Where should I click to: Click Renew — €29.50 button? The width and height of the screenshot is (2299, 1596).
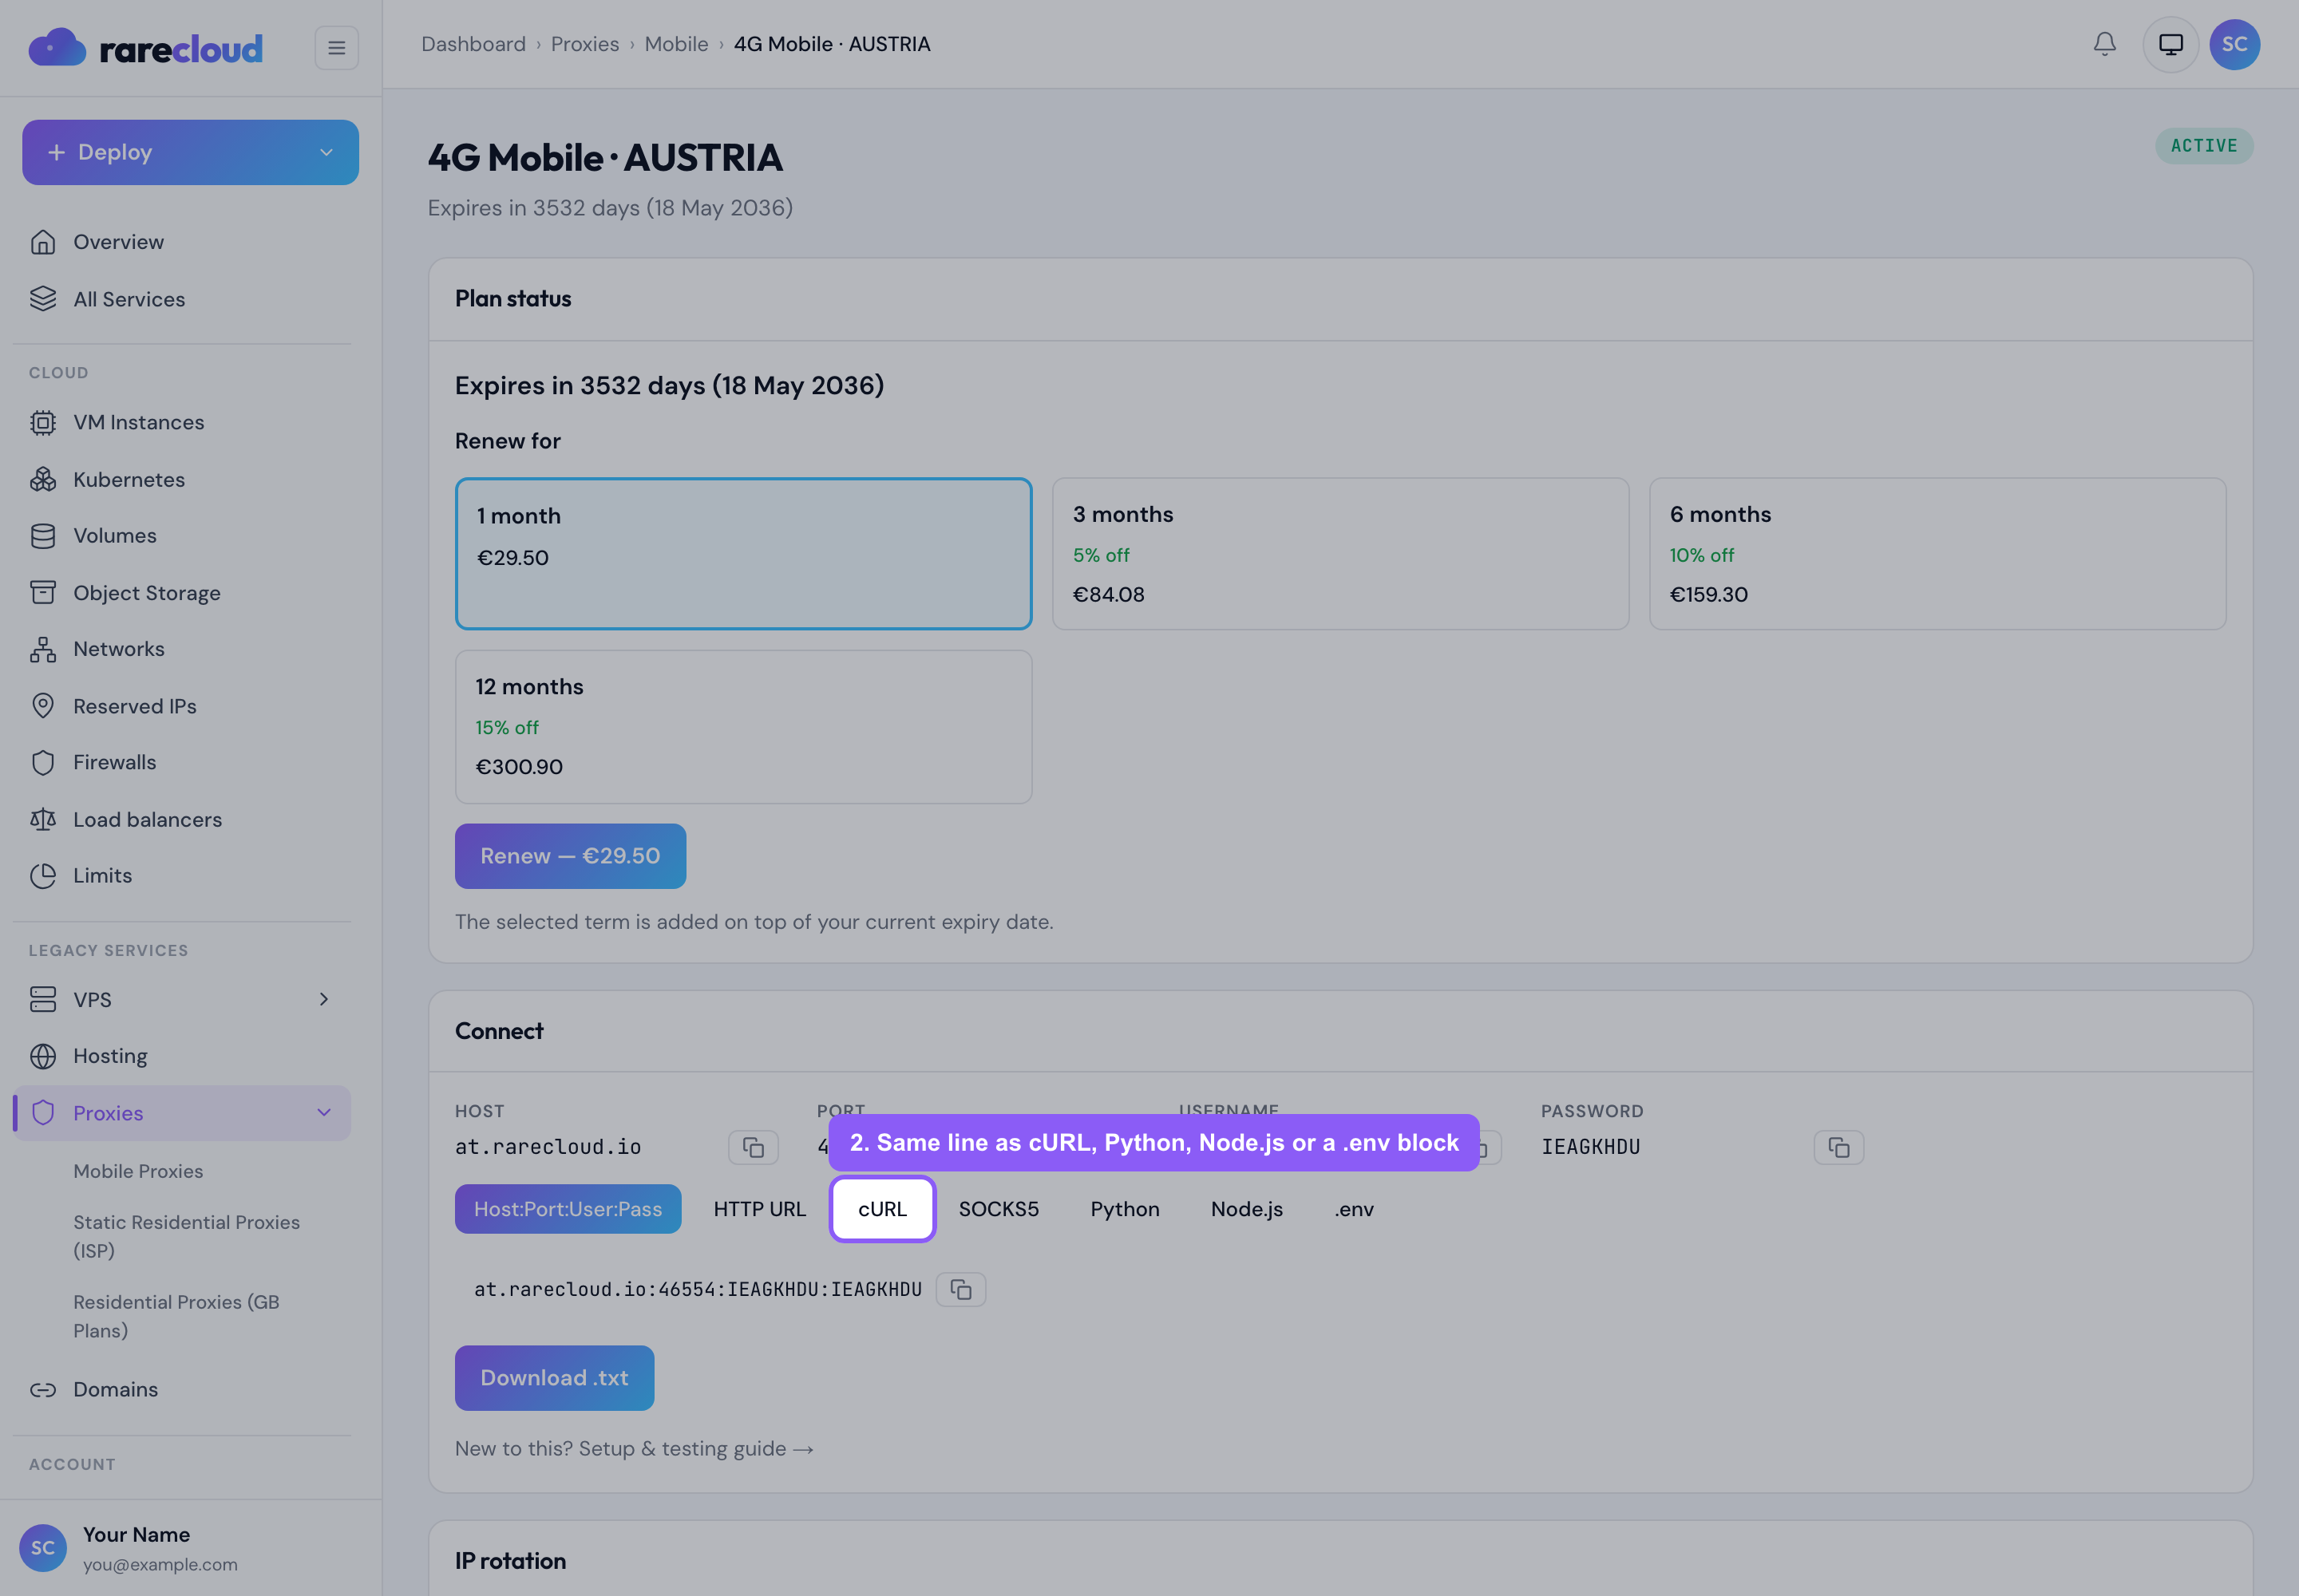click(570, 856)
